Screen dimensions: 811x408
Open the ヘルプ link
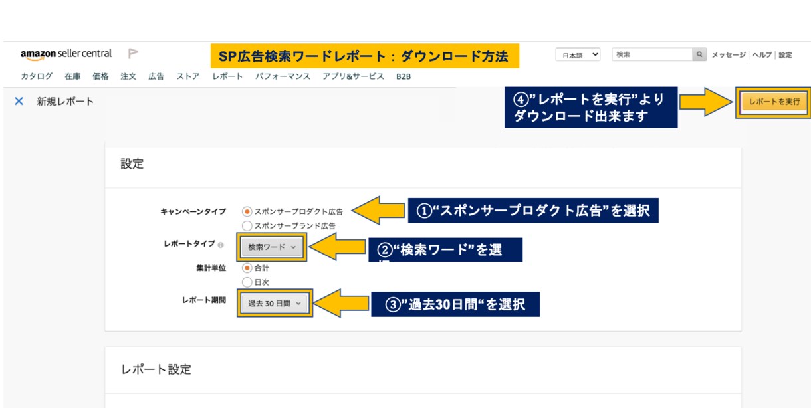762,55
